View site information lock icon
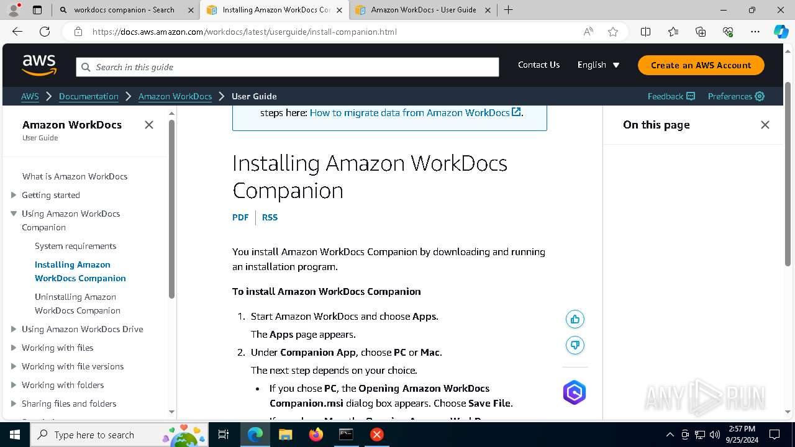 78,32
